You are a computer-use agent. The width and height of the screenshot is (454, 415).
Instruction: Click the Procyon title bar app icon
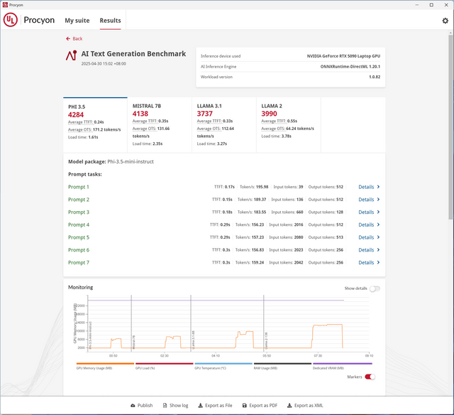5,5
